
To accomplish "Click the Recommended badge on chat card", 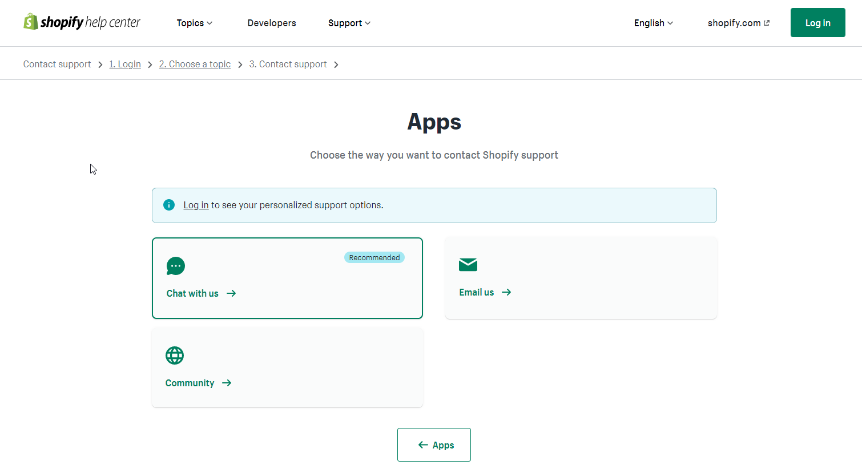I will pyautogui.click(x=374, y=257).
